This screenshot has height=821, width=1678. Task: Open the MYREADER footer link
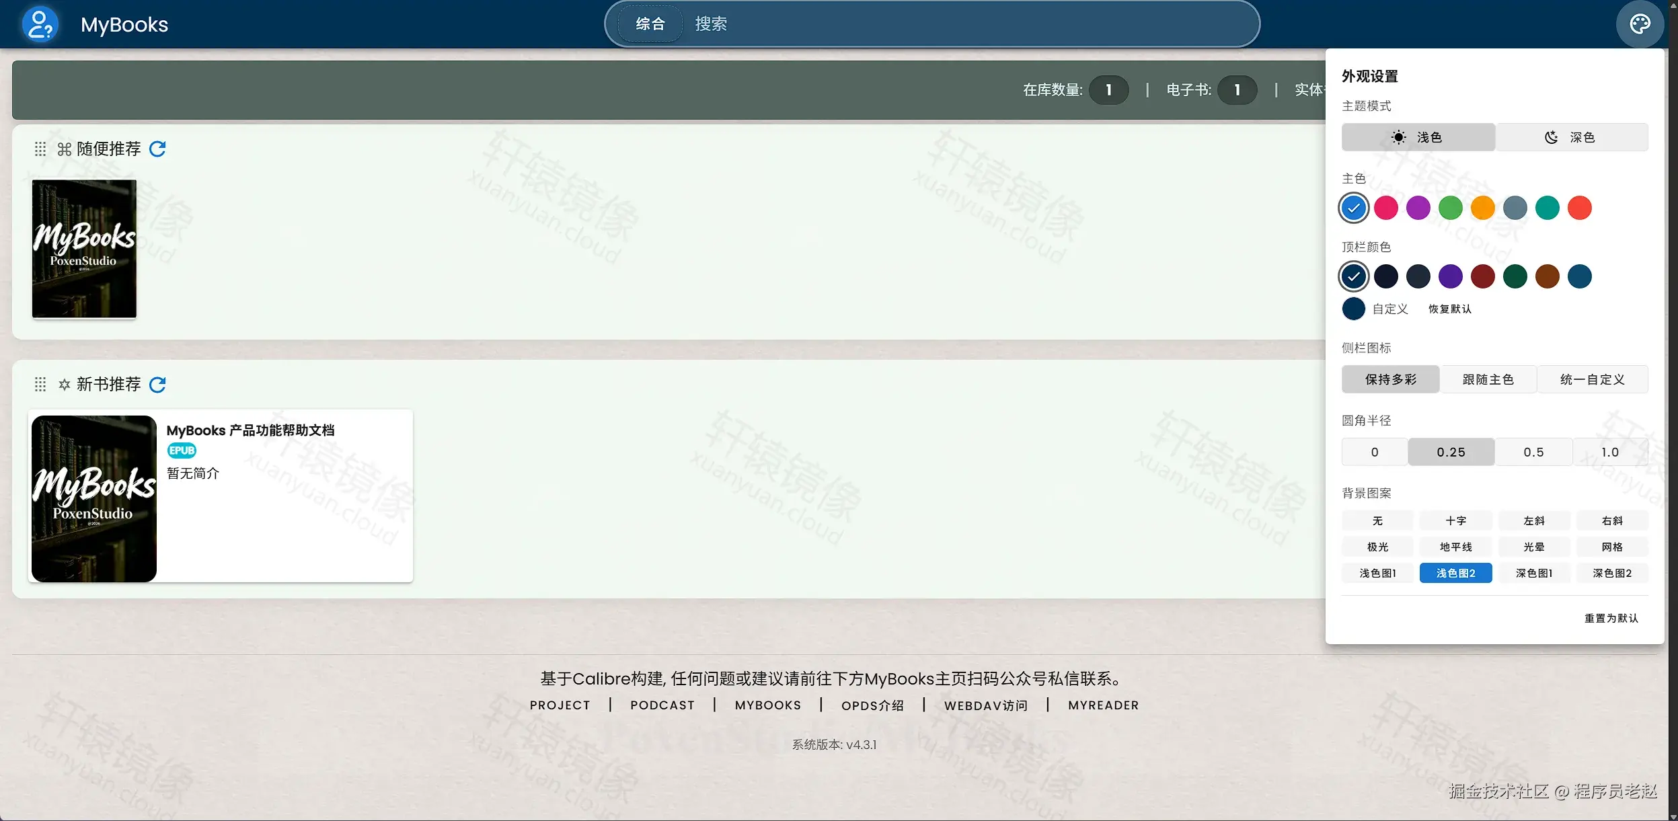(x=1103, y=705)
